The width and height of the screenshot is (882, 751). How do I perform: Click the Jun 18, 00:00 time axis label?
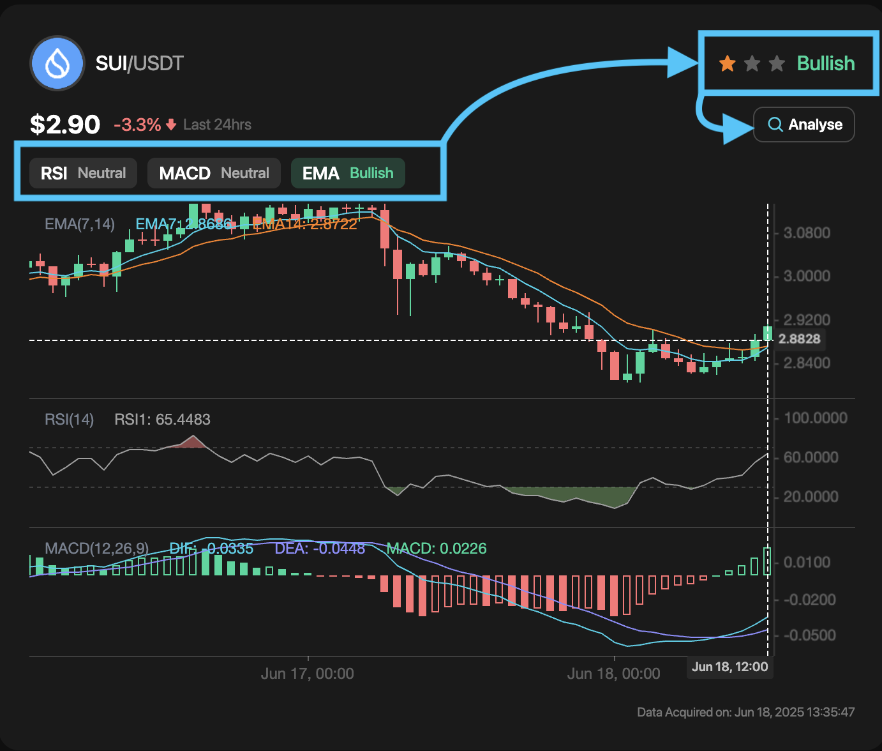pos(613,674)
